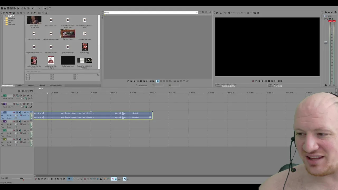Select the All Media tree item
Viewport: 338px width, 190px height.
(x=11, y=16)
